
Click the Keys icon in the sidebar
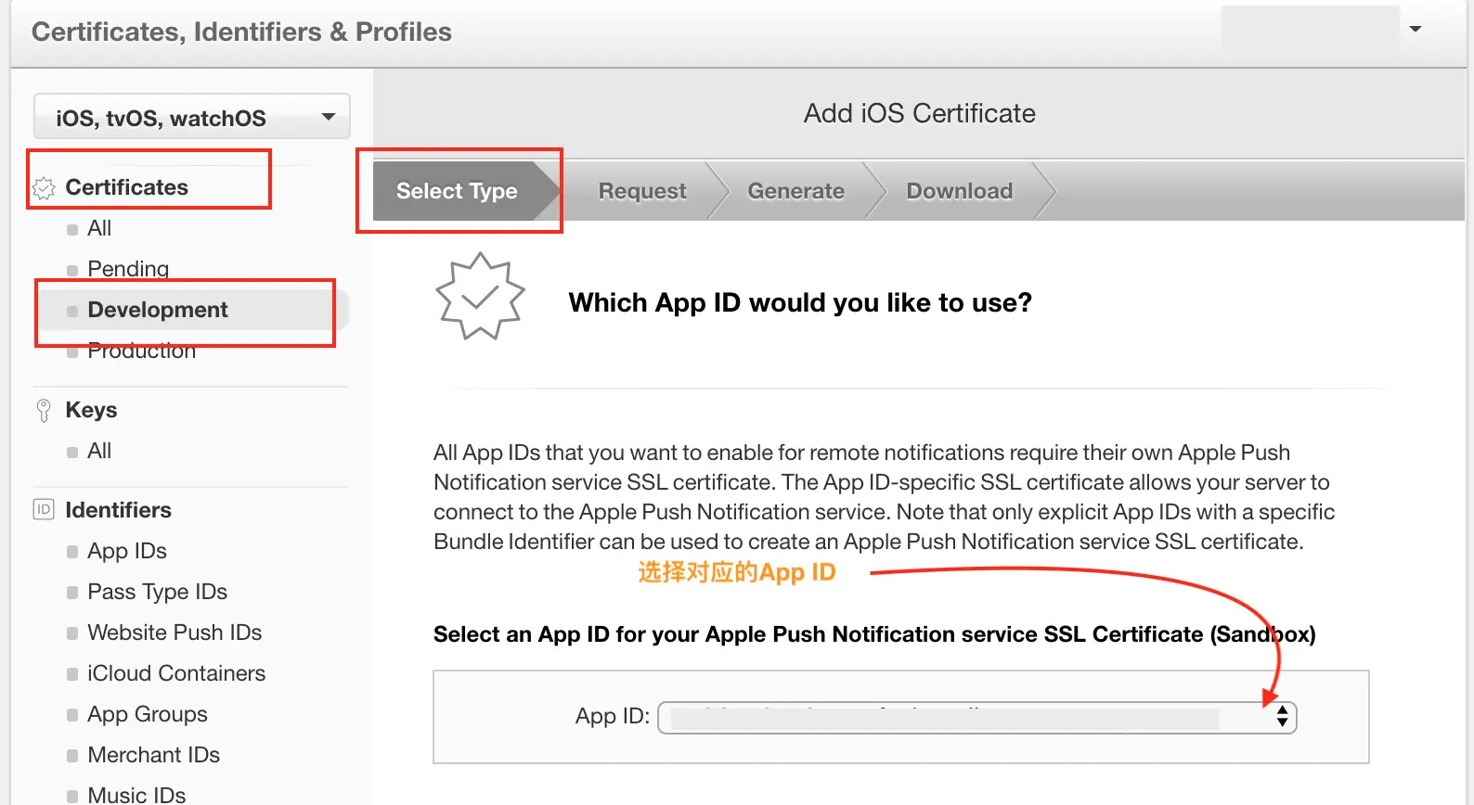click(x=44, y=410)
